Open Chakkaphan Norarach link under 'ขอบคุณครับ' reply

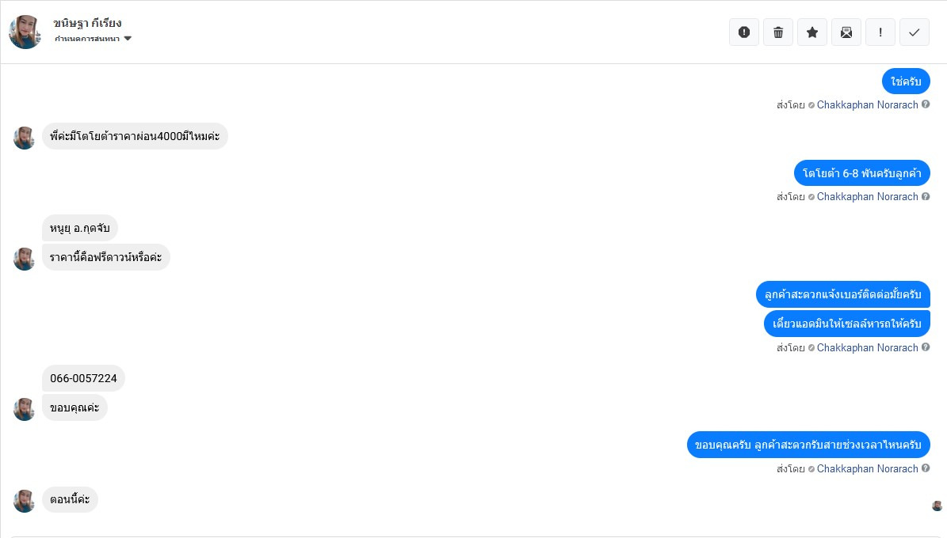click(x=867, y=468)
